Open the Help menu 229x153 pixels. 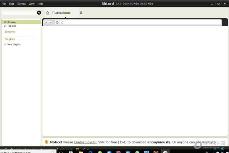pos(40,4)
